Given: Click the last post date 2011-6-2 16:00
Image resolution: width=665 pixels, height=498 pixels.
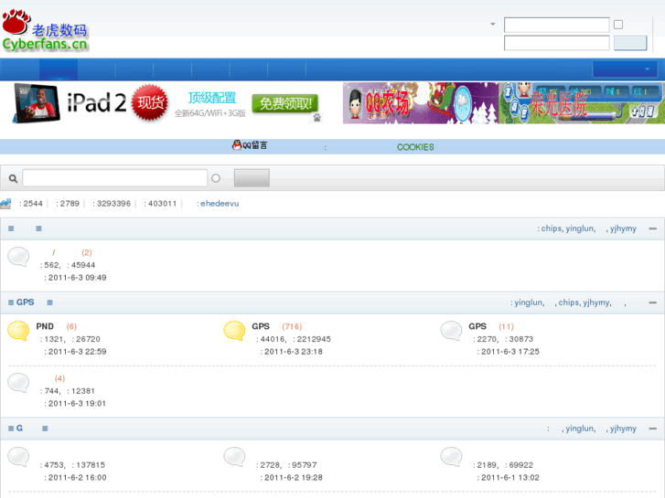Looking at the screenshot, I should (77, 477).
